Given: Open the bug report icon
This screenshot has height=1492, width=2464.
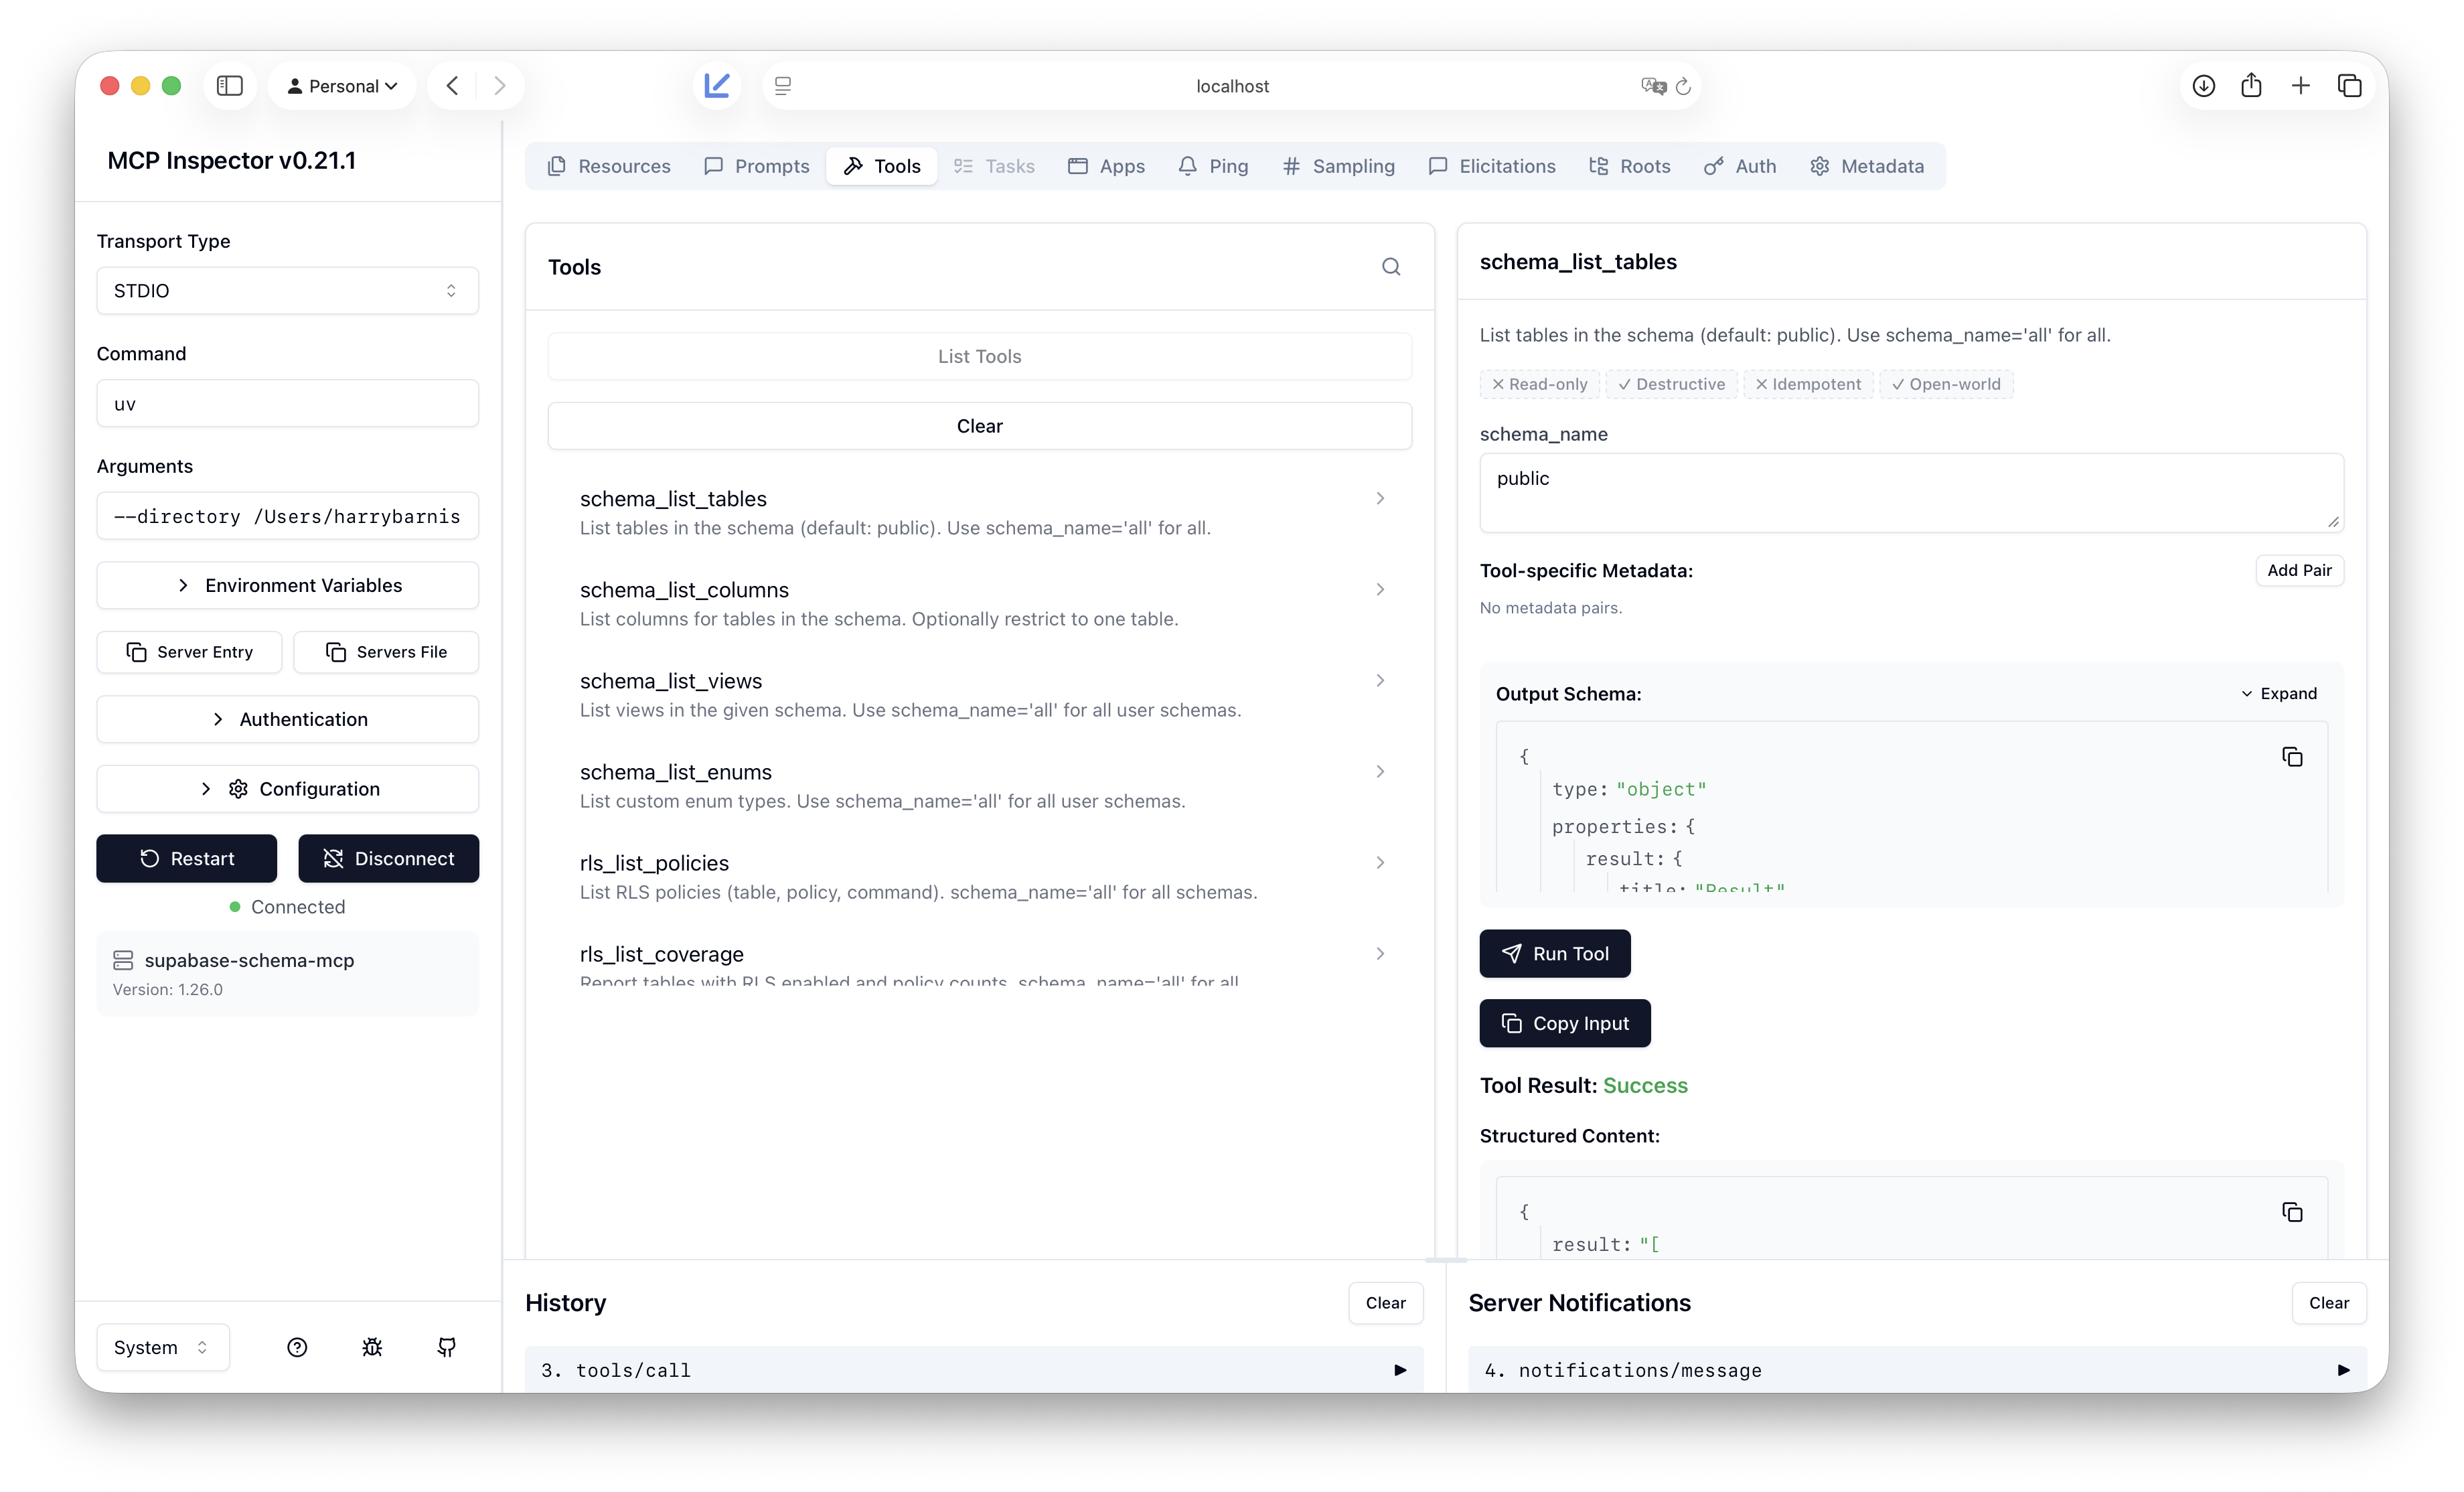Looking at the screenshot, I should point(372,1347).
